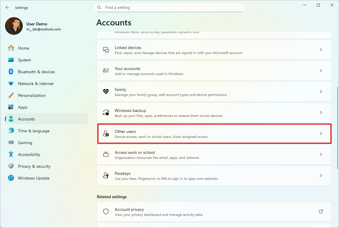
Task: Open the Passkeys chevron
Action: pos(321,175)
